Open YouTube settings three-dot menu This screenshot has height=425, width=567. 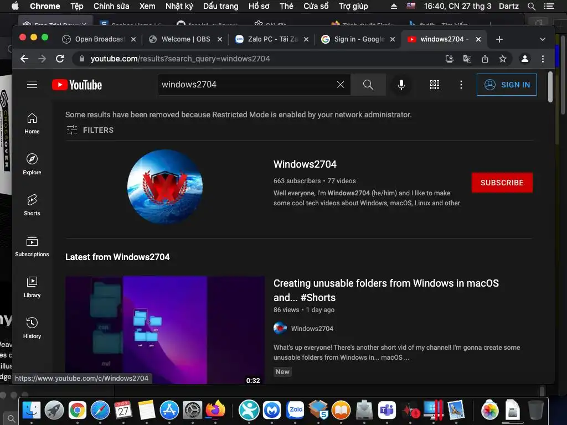(x=461, y=85)
